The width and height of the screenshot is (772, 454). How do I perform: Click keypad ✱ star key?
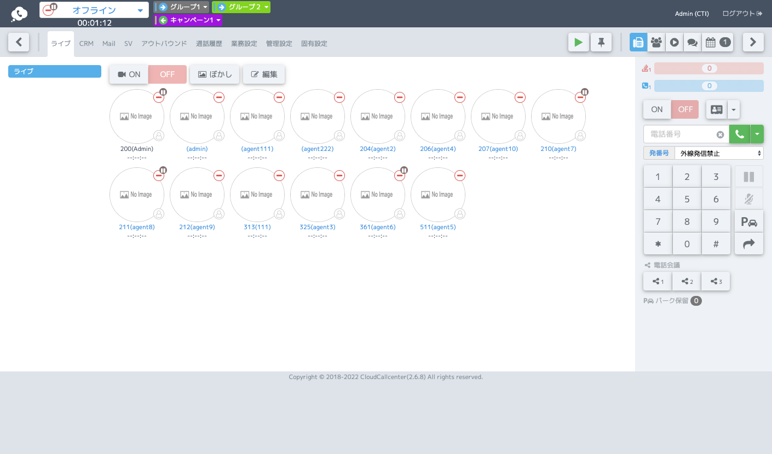(658, 244)
